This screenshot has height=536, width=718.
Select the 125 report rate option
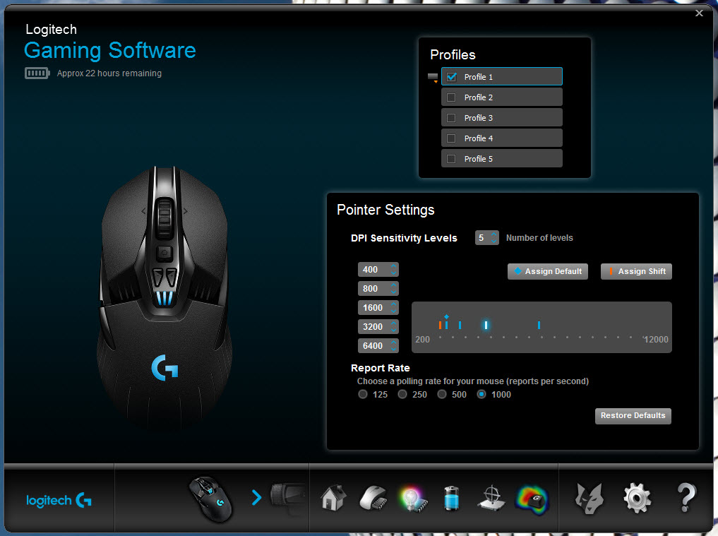(363, 395)
